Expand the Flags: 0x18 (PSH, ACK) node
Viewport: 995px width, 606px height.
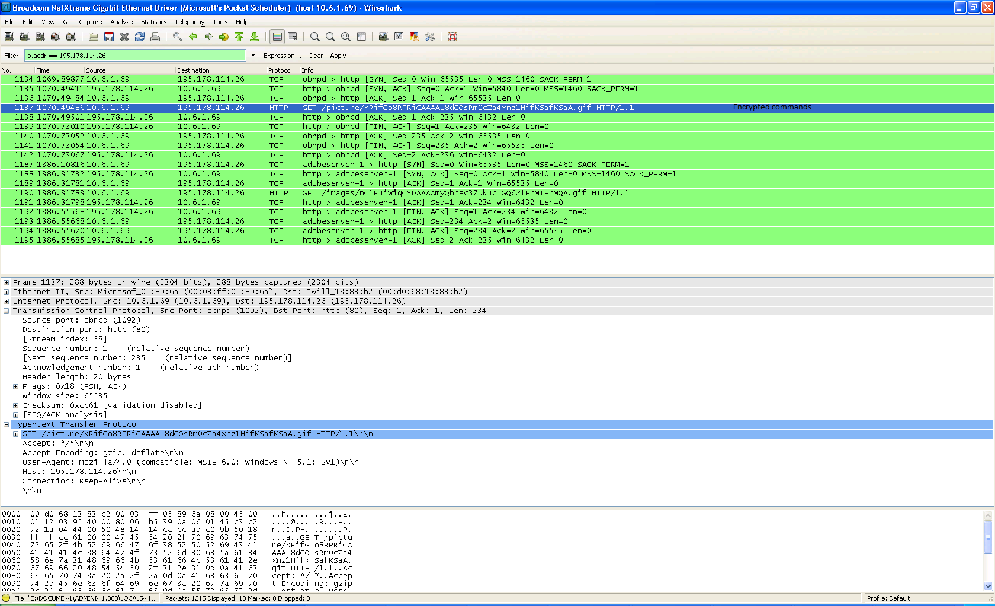pos(16,386)
